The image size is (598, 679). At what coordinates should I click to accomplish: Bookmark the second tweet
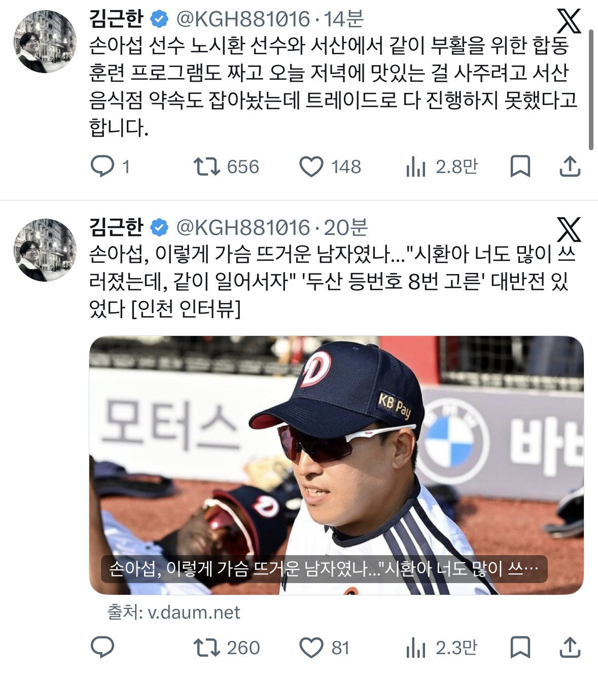point(520,648)
